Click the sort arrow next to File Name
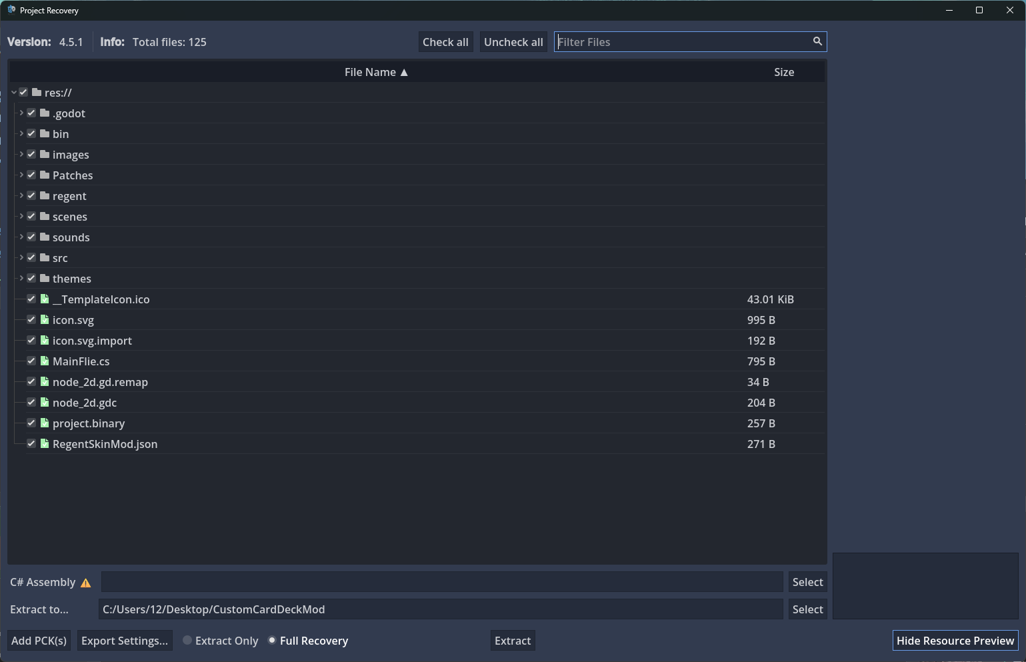The image size is (1026, 662). (x=404, y=72)
